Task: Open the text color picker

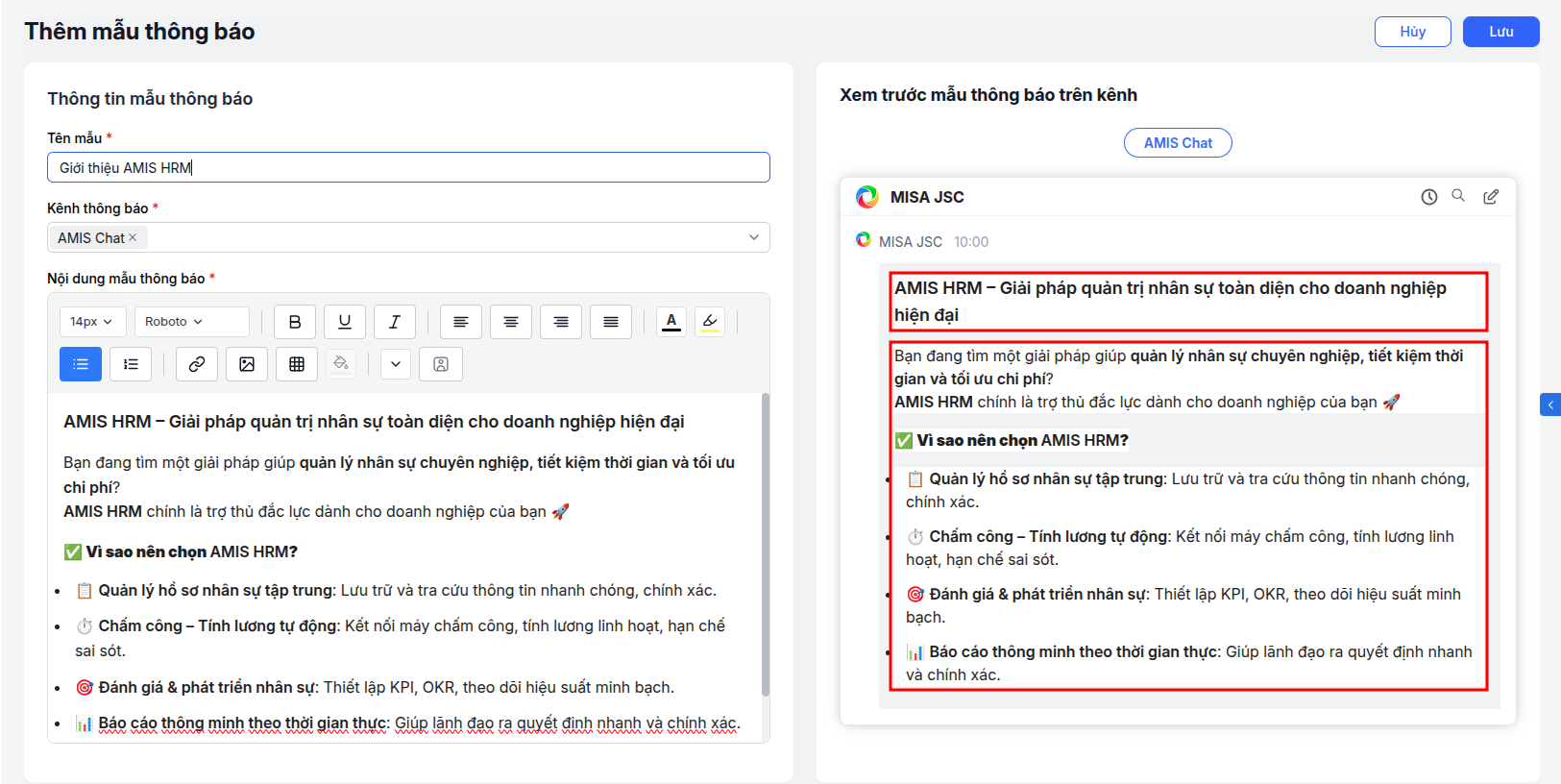Action: (x=671, y=322)
